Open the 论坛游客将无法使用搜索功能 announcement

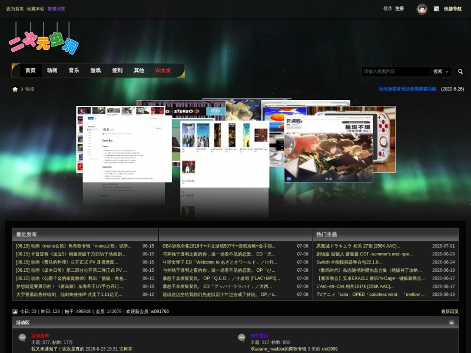[x=407, y=89]
